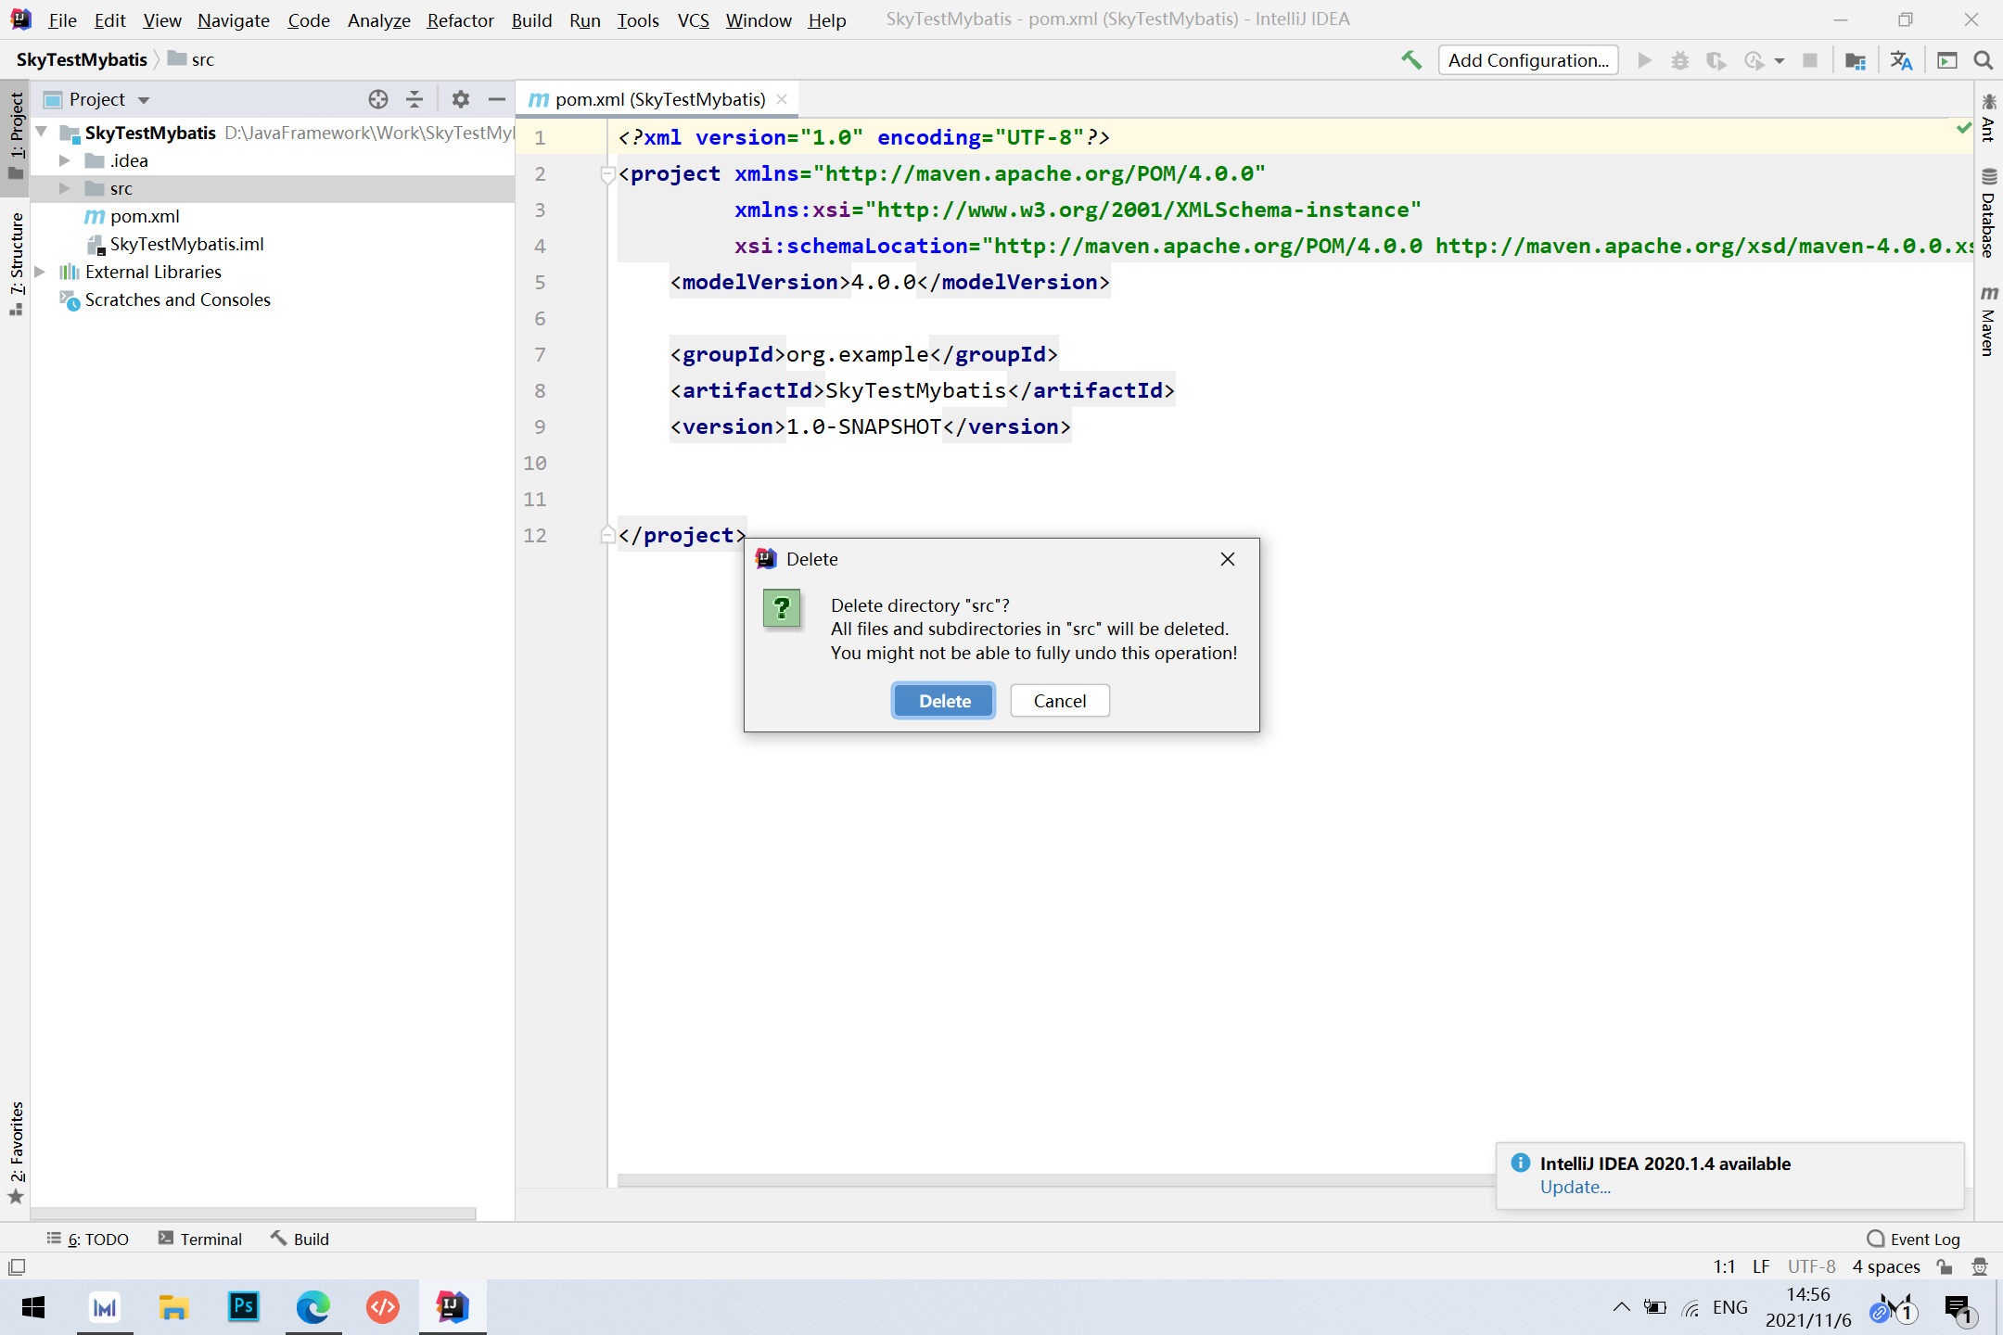
Task: Open the Project panel settings gear
Action: click(x=461, y=99)
